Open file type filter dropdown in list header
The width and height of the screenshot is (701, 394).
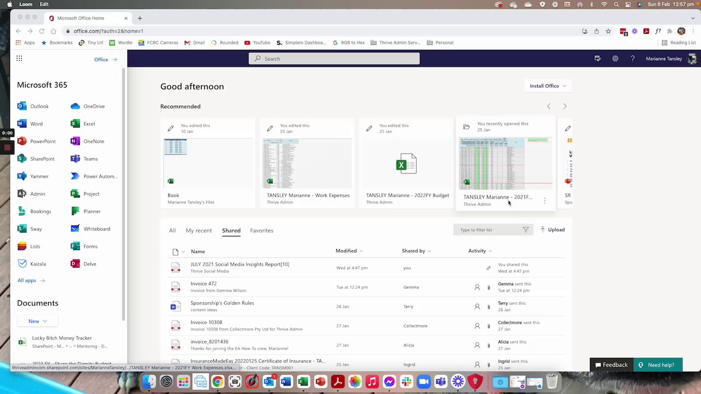click(x=179, y=252)
